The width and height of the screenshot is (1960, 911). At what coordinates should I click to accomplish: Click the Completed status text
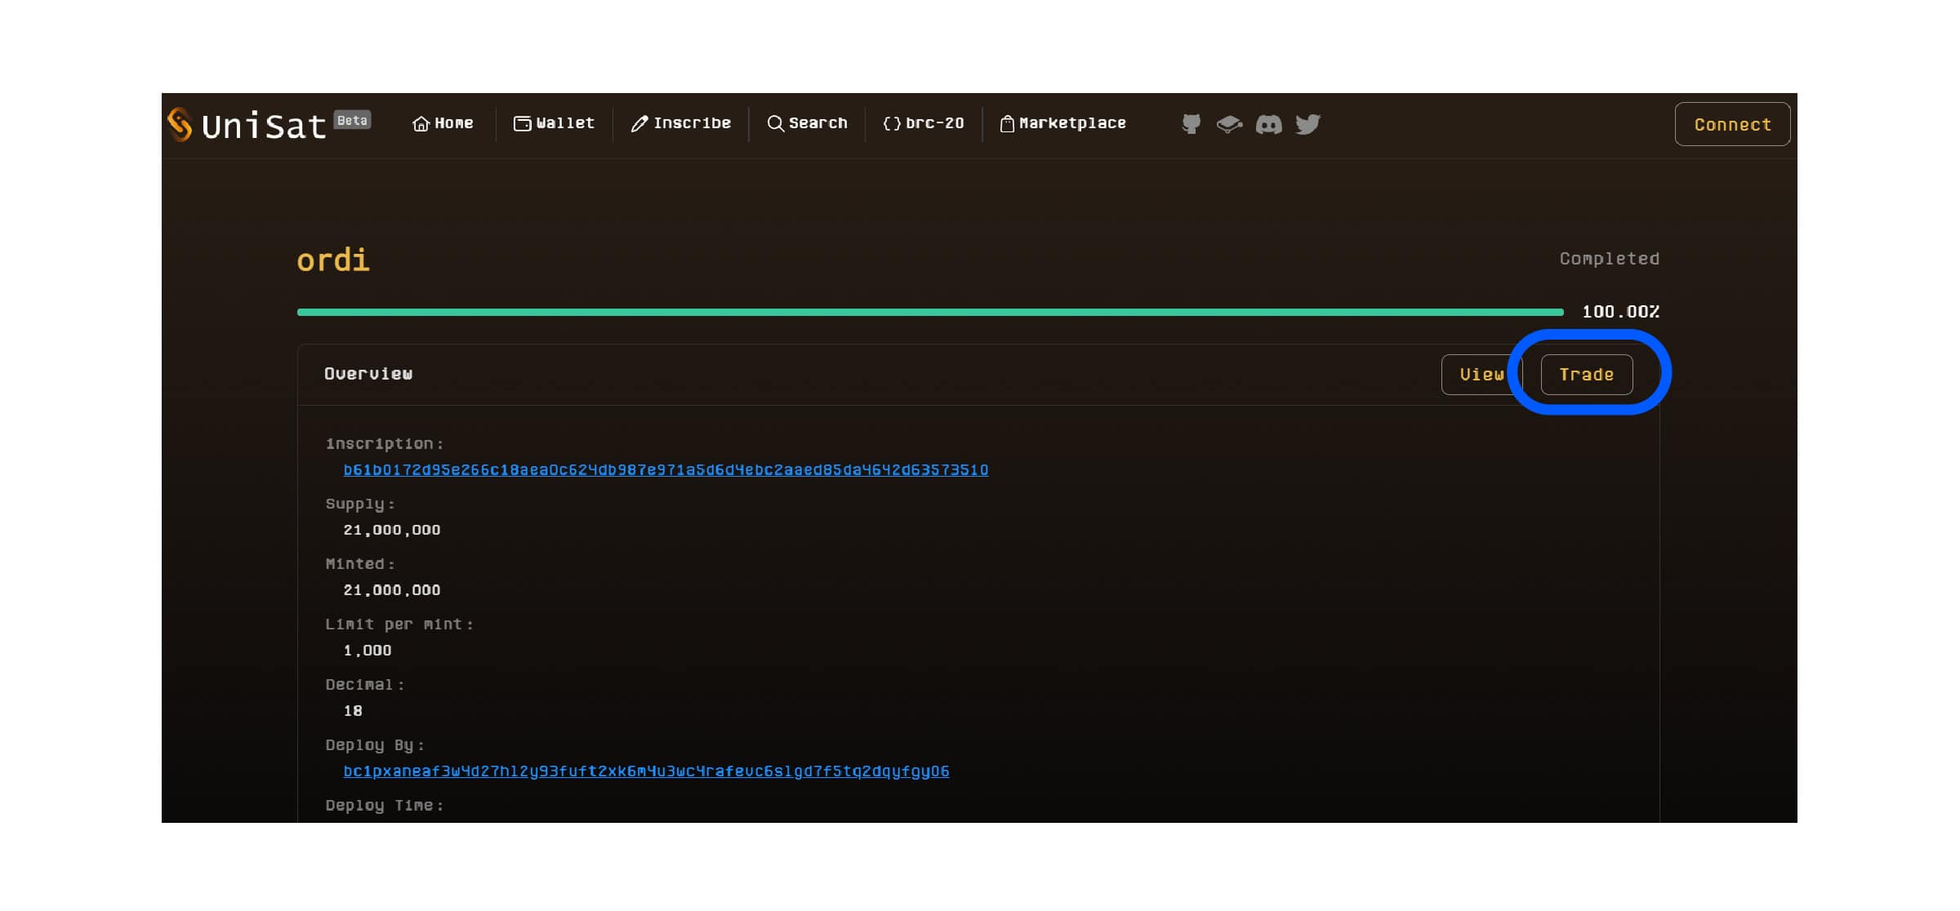1609,259
